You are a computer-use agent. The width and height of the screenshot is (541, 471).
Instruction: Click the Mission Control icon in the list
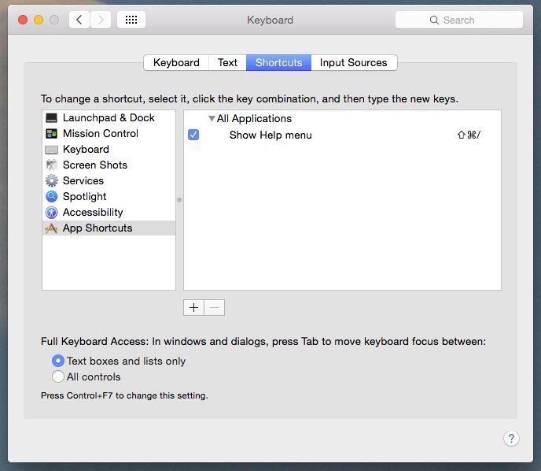tap(51, 133)
